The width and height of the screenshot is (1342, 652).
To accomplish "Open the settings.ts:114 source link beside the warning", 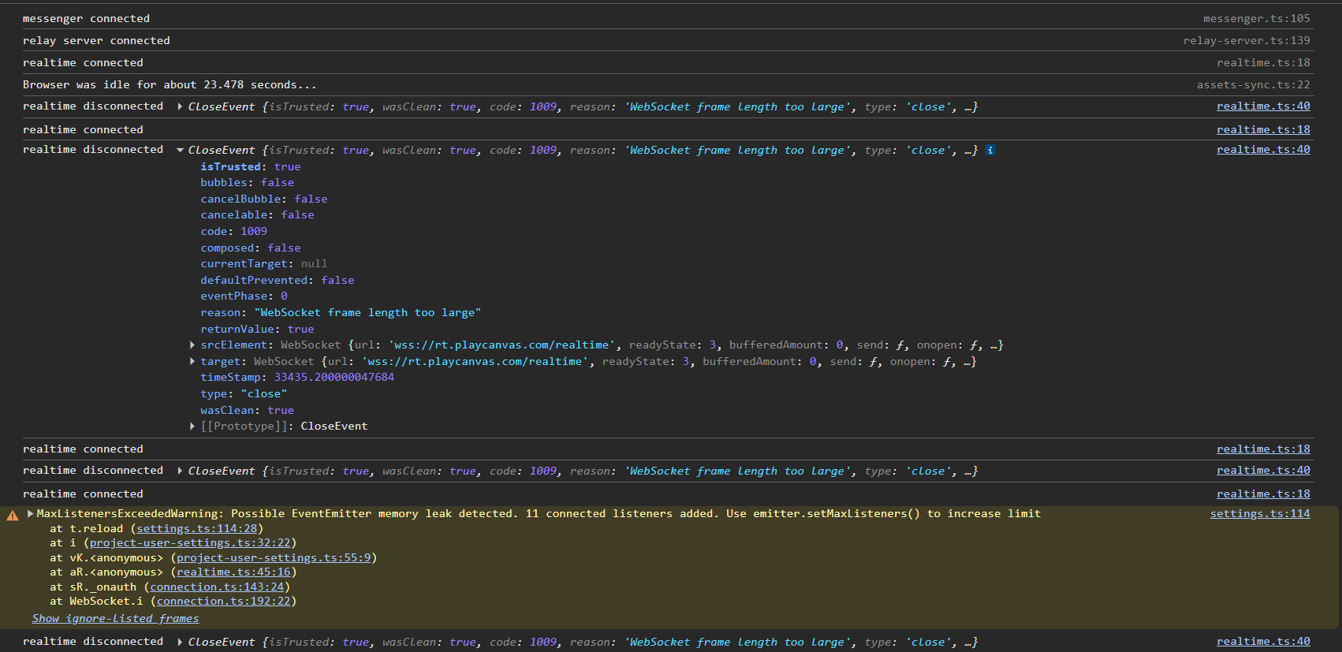I will [1260, 513].
